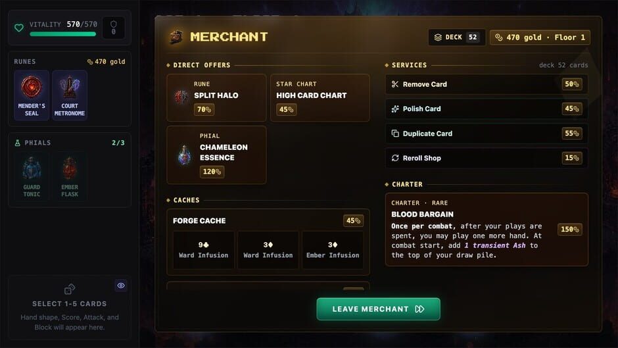Click the Split Halo rune icon
618x348 pixels.
[x=181, y=96]
